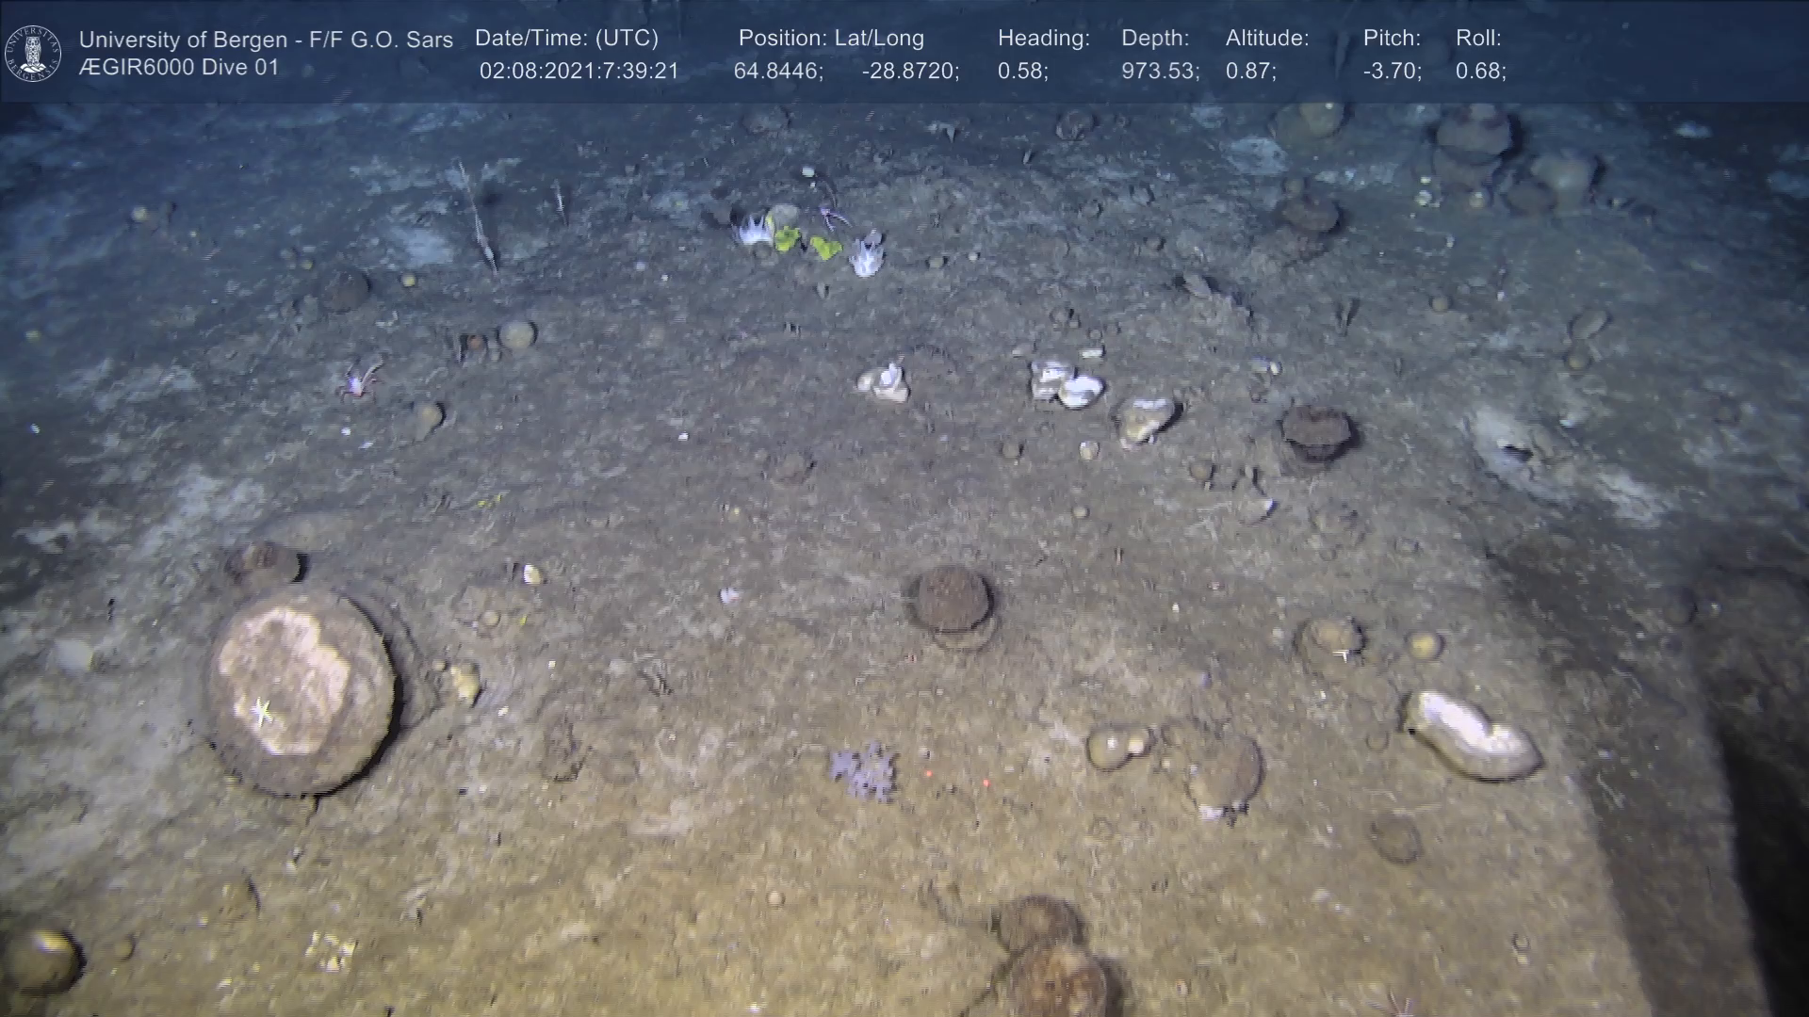Click the dark round sponge in center
This screenshot has width=1809, height=1017.
click(x=953, y=603)
